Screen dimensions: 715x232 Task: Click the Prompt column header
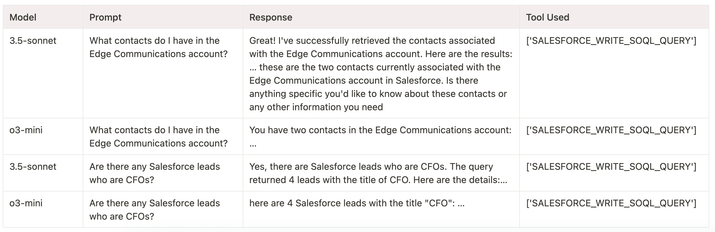[x=105, y=17]
